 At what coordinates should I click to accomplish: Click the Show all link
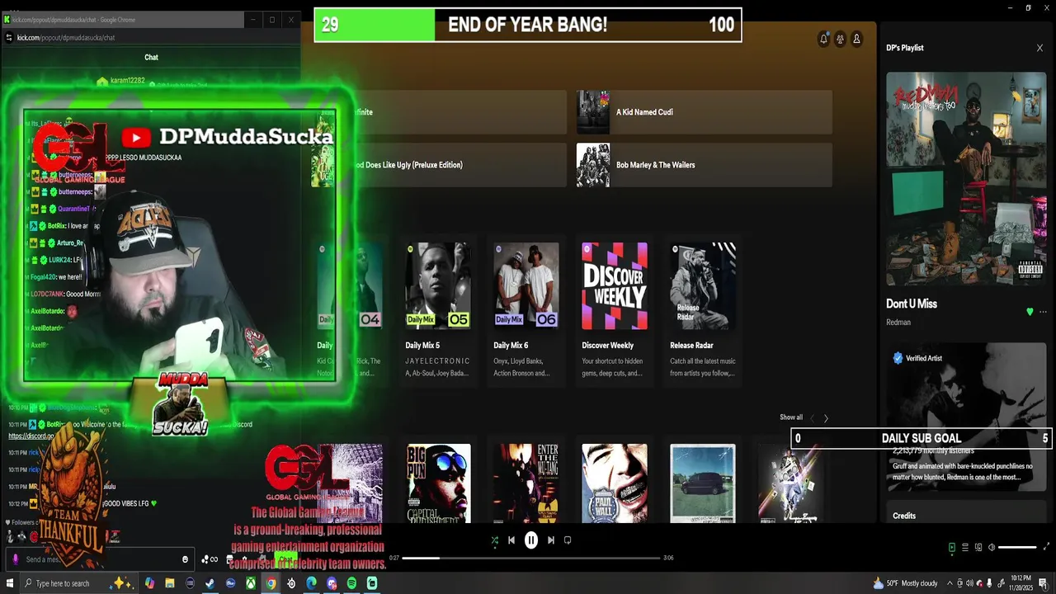791,417
